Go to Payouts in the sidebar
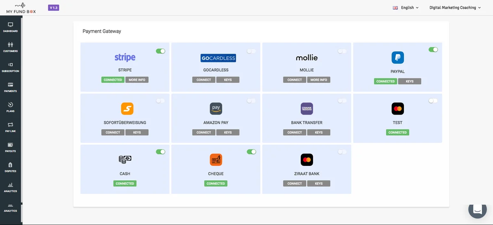This screenshot has height=225, width=493. pyautogui.click(x=10, y=147)
